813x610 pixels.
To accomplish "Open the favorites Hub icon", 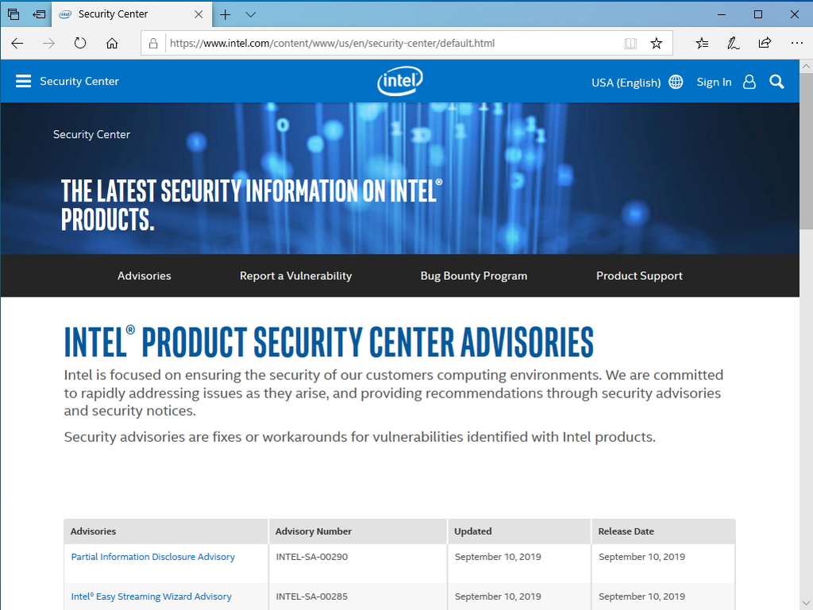I will pos(702,43).
